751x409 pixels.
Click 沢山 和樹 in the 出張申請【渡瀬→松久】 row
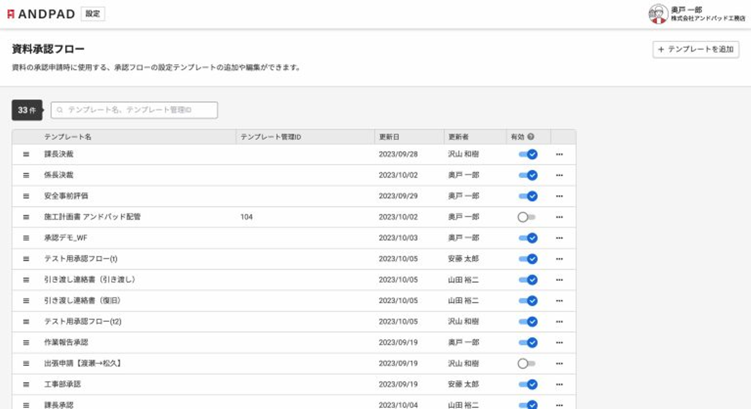(x=464, y=363)
